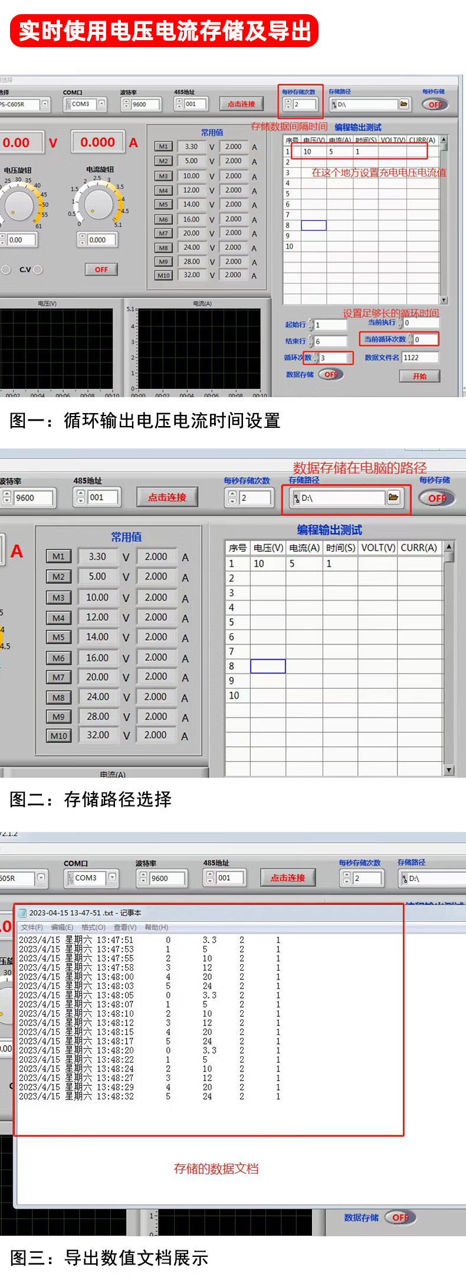This screenshot has height=1287, width=466.
Task: Click the 电流旋钮 current knob dial
Action: tap(98, 204)
